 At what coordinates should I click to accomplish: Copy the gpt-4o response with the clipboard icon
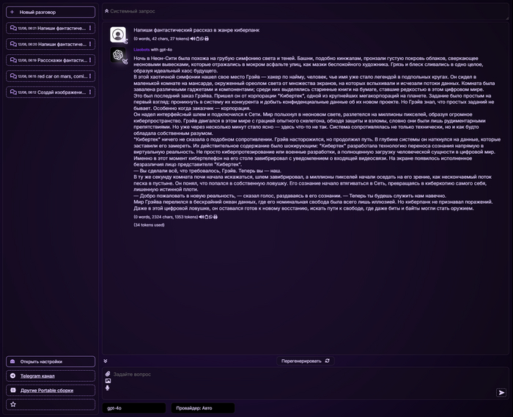(x=206, y=217)
